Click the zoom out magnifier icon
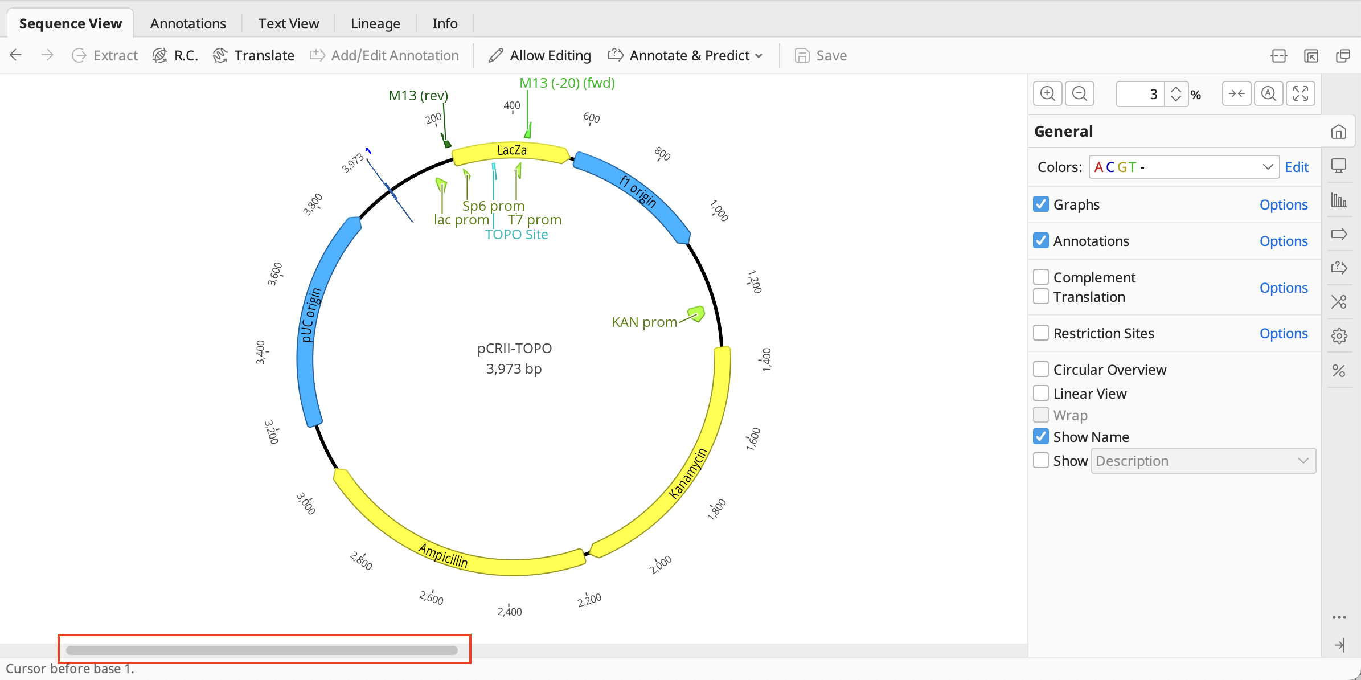The width and height of the screenshot is (1361, 680). tap(1079, 93)
